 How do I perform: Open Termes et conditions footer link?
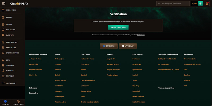166,88
